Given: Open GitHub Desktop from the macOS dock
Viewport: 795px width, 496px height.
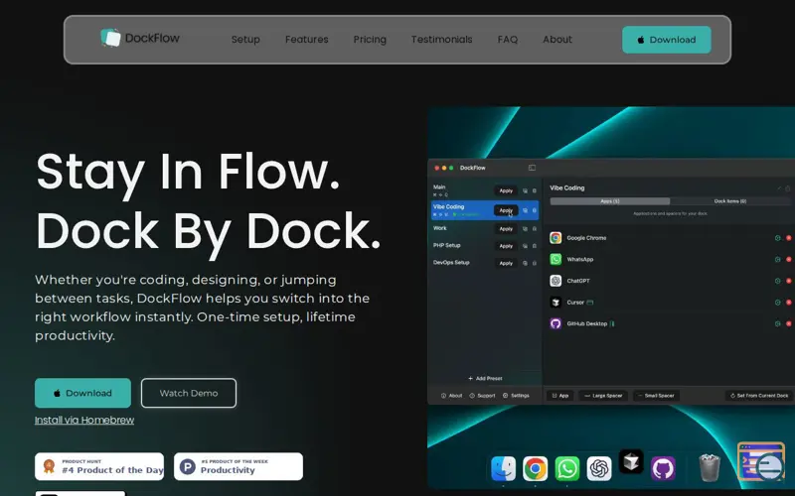Looking at the screenshot, I should coord(663,468).
